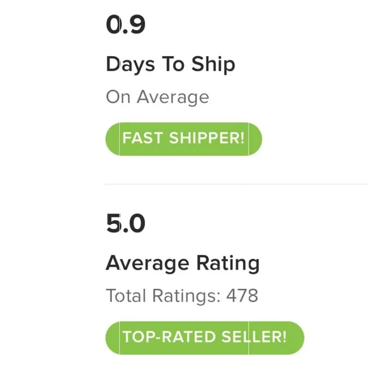Click the word Average in On Average
Image resolution: width=369 pixels, height=369 pixels.
(x=173, y=97)
